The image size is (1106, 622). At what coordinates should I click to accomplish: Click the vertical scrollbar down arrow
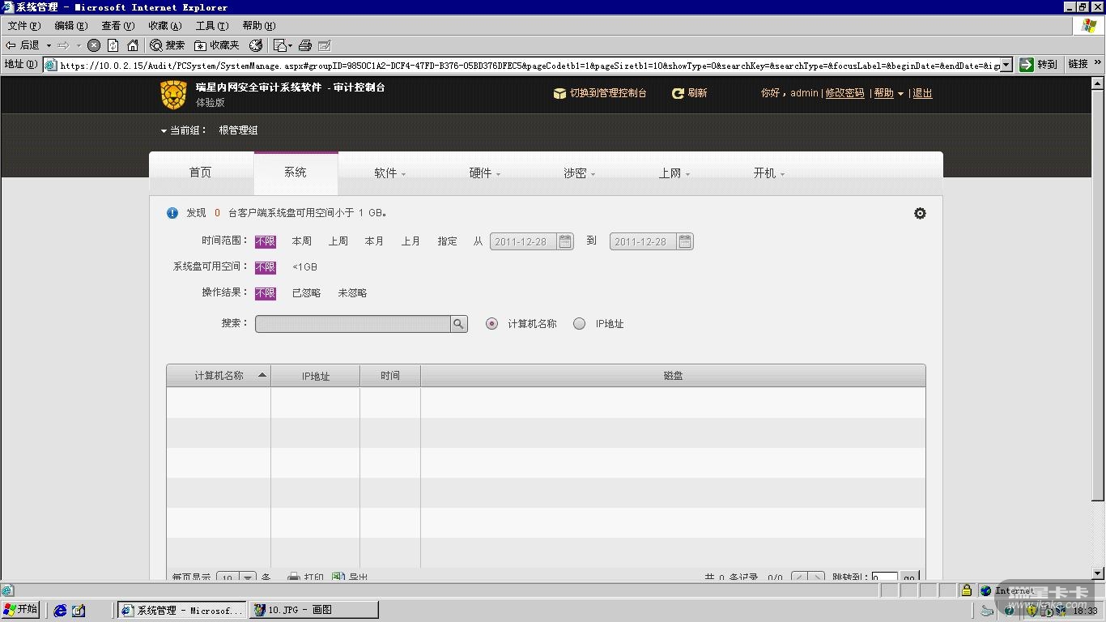(x=1098, y=573)
